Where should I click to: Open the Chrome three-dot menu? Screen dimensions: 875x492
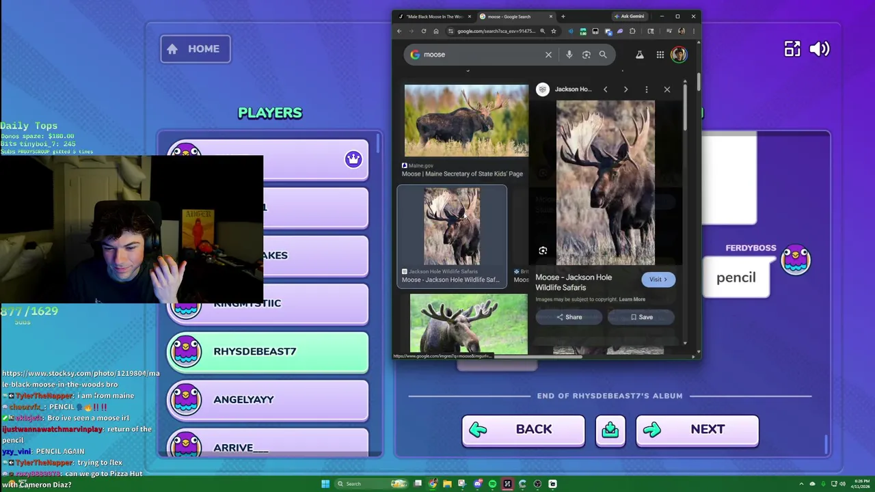pos(694,31)
